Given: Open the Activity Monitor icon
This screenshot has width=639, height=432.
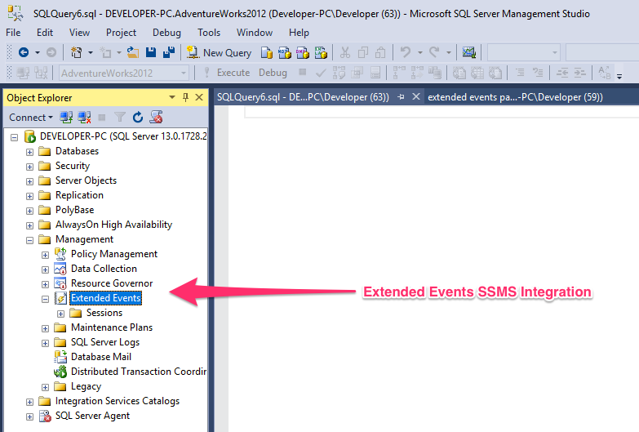Looking at the screenshot, I should [469, 52].
